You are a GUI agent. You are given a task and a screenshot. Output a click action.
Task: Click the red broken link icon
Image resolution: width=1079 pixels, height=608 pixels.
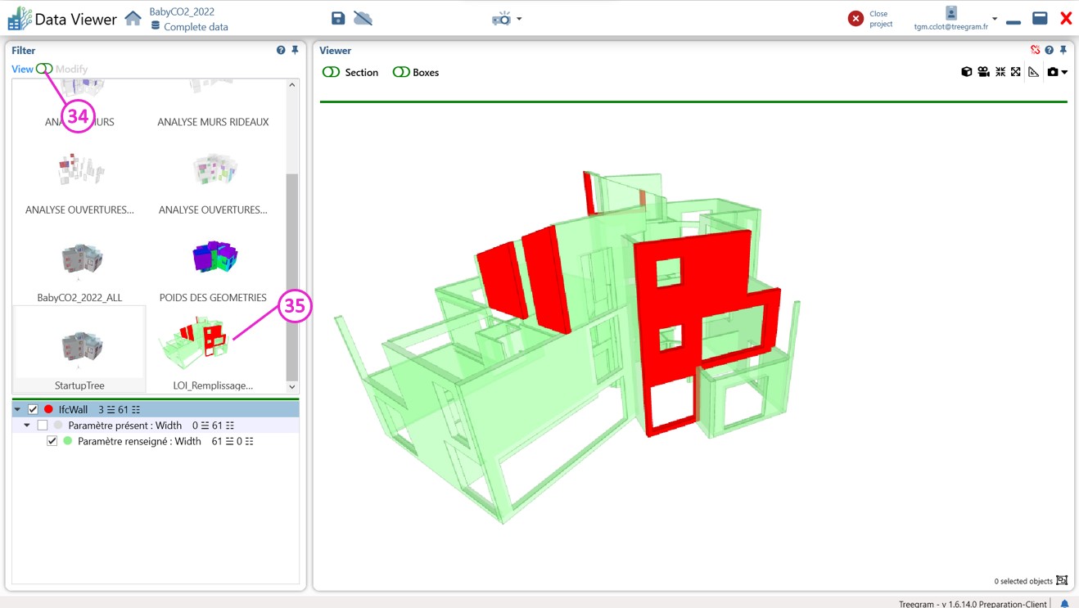coord(1035,50)
